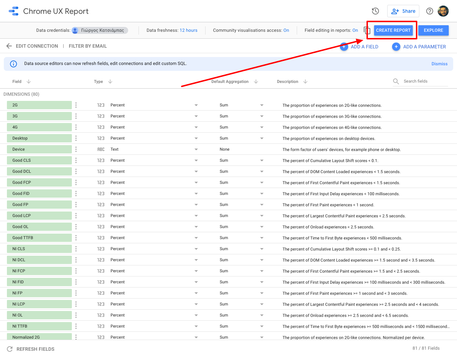Click the Explore button
The width and height of the screenshot is (457, 358).
pos(434,30)
